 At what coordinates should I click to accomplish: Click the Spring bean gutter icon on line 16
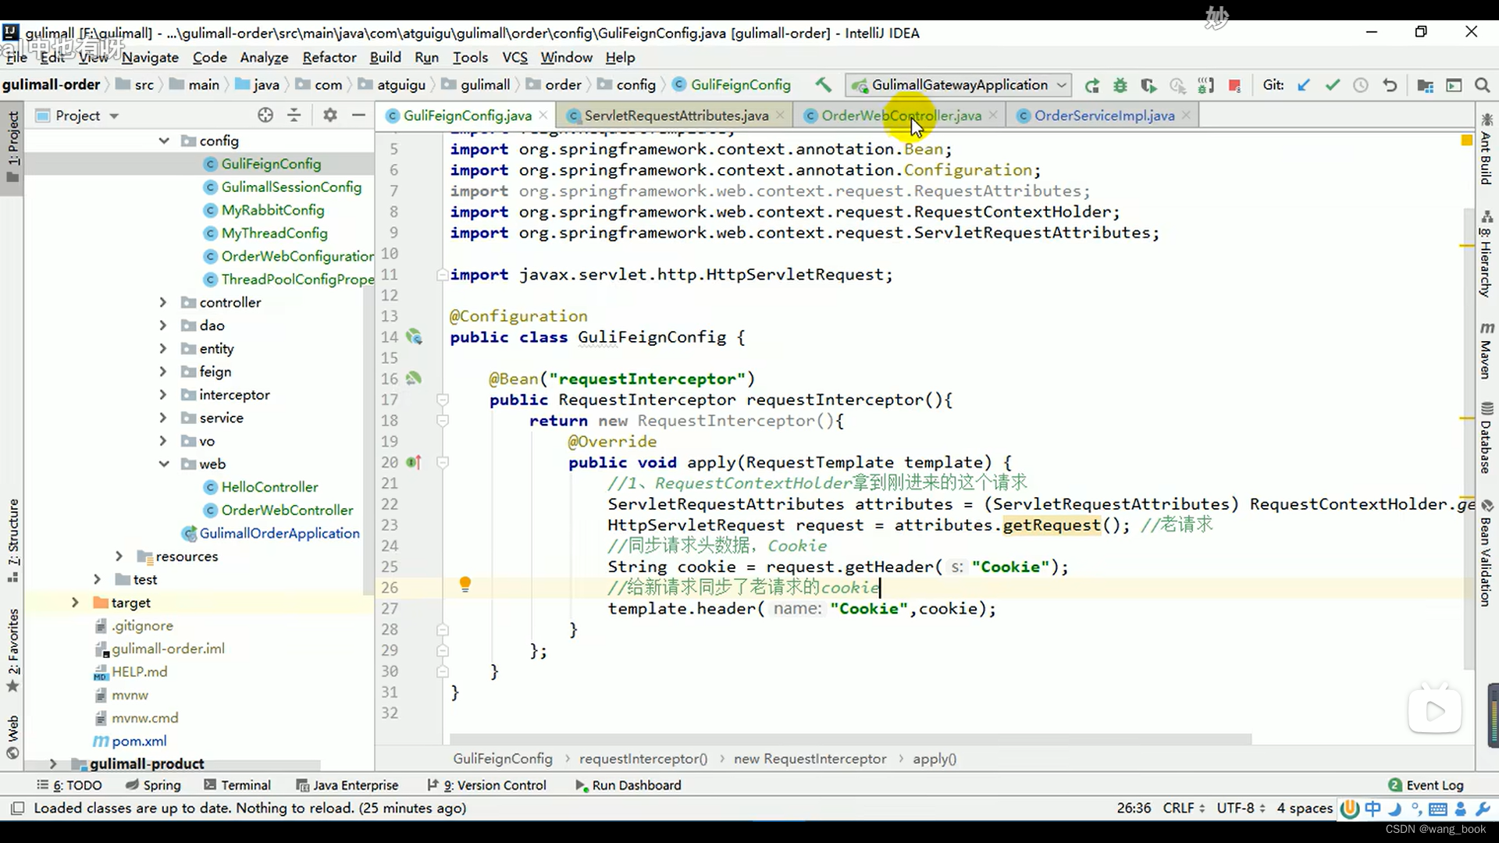(x=414, y=379)
